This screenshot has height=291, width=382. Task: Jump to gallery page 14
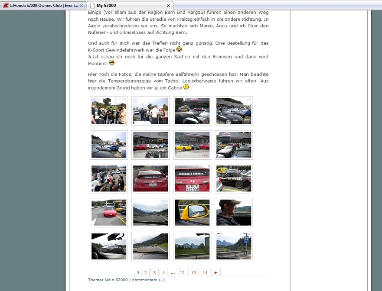tap(205, 272)
